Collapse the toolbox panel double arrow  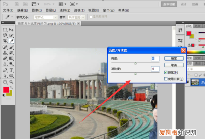tap(3, 22)
